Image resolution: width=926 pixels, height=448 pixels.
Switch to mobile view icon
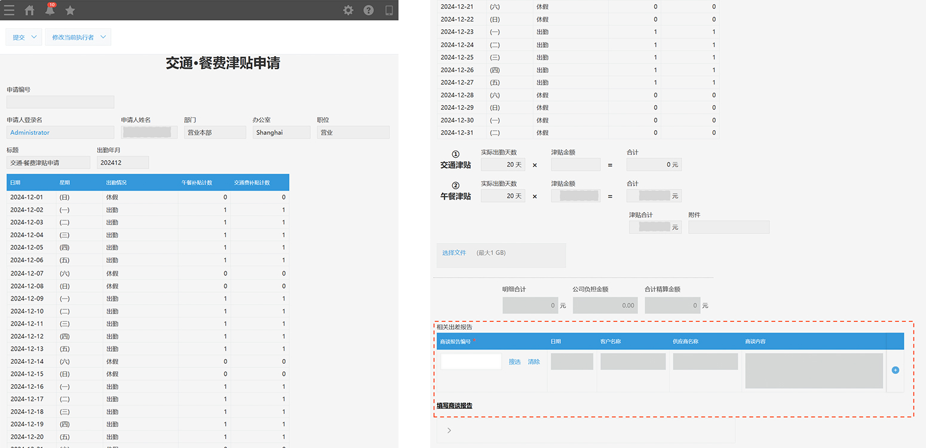389,10
